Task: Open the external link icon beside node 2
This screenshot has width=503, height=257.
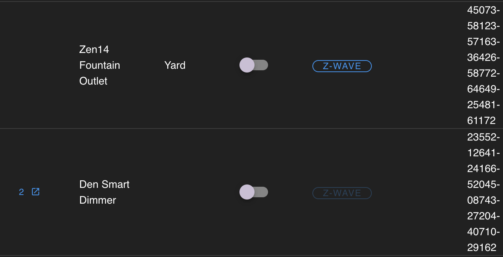Action: coord(36,192)
